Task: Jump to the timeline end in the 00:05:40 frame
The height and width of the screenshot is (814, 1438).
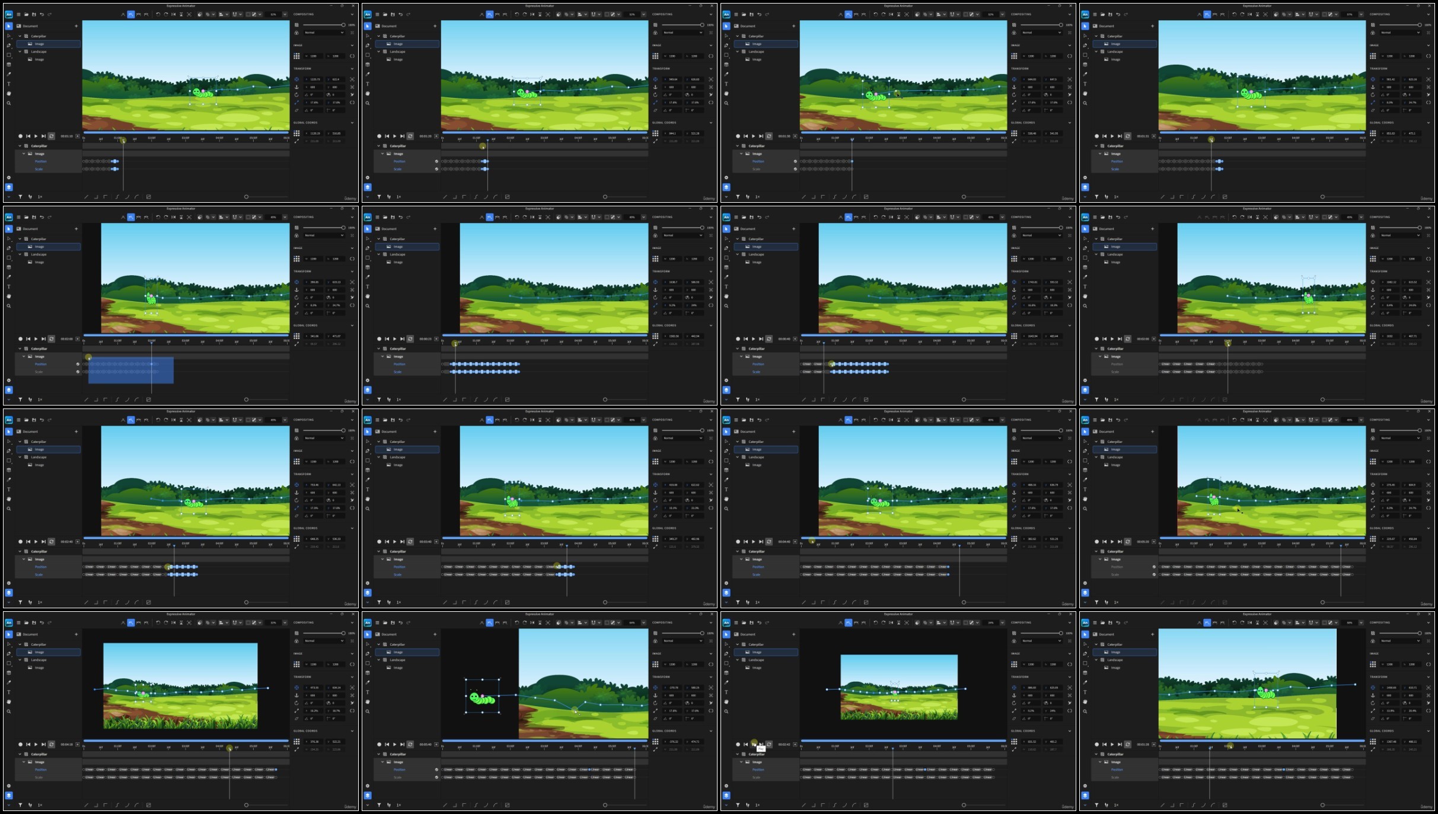Action: pyautogui.click(x=403, y=745)
